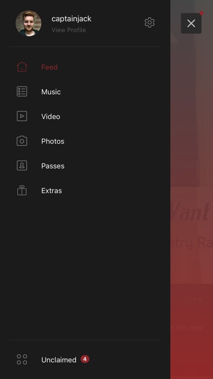Open settings via the gear icon
Image resolution: width=213 pixels, height=379 pixels.
pyautogui.click(x=149, y=22)
